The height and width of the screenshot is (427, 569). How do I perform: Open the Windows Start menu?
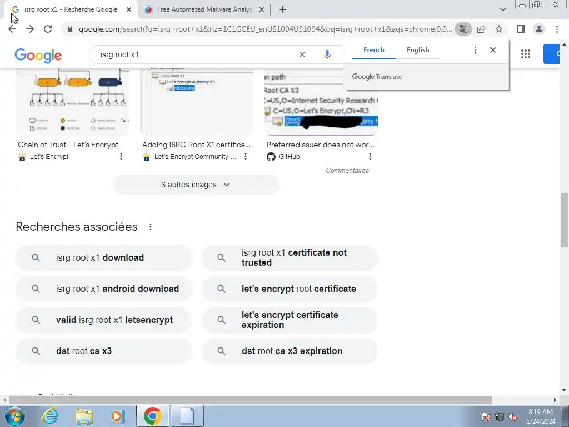pos(14,416)
